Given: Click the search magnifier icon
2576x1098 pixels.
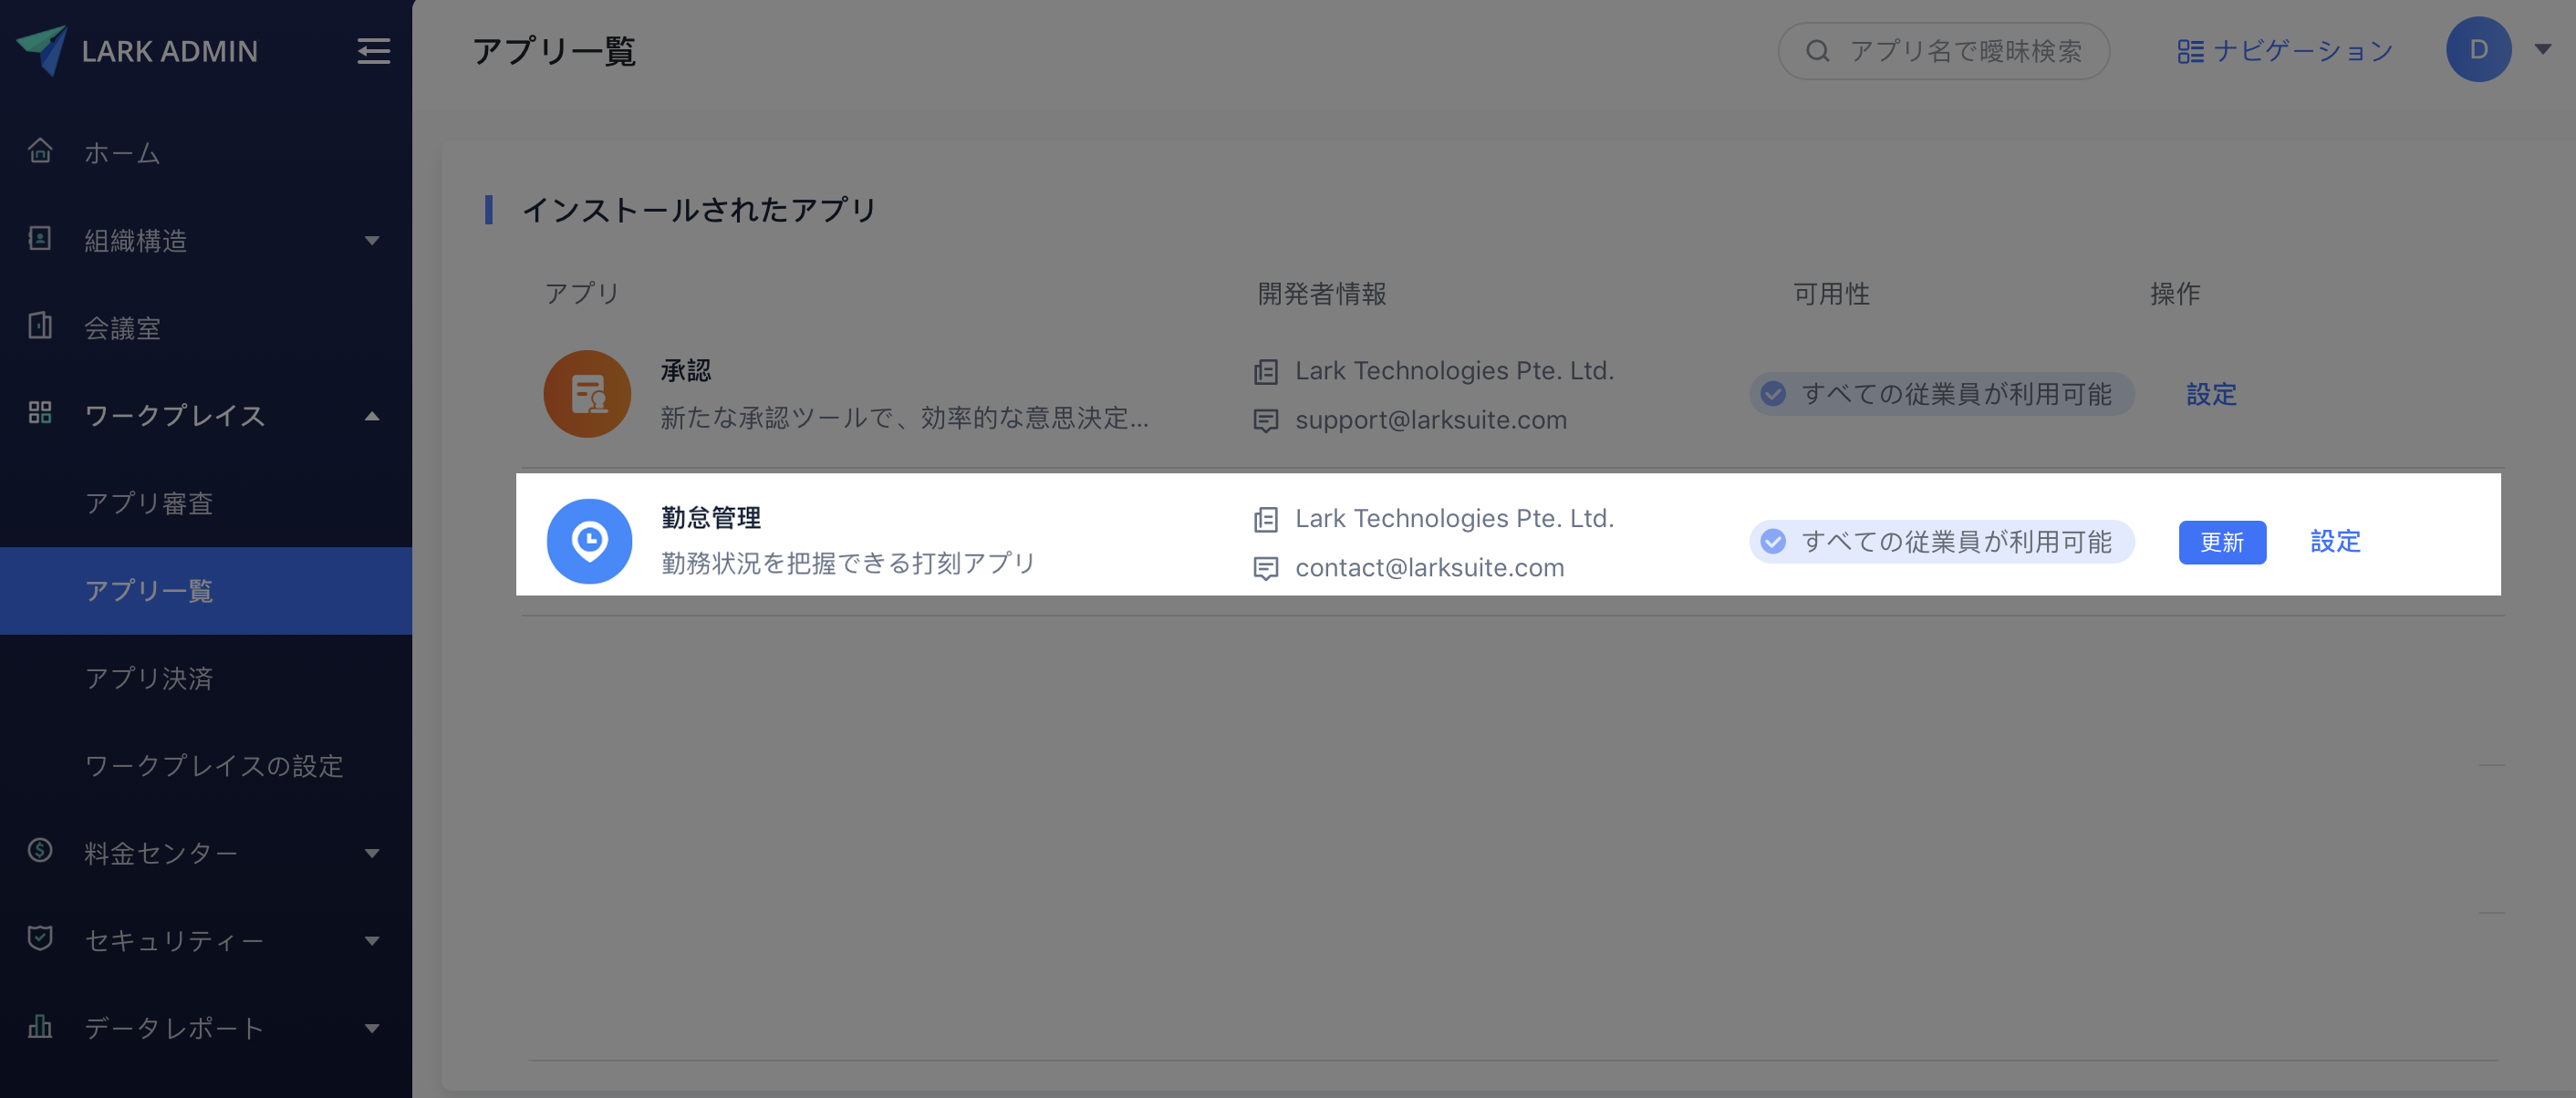Looking at the screenshot, I should point(1817,51).
